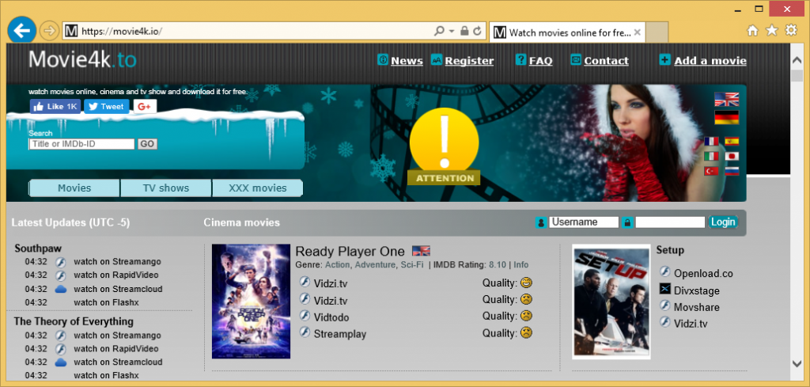Open favorites using the star icon
This screenshot has width=810, height=387.
(771, 31)
